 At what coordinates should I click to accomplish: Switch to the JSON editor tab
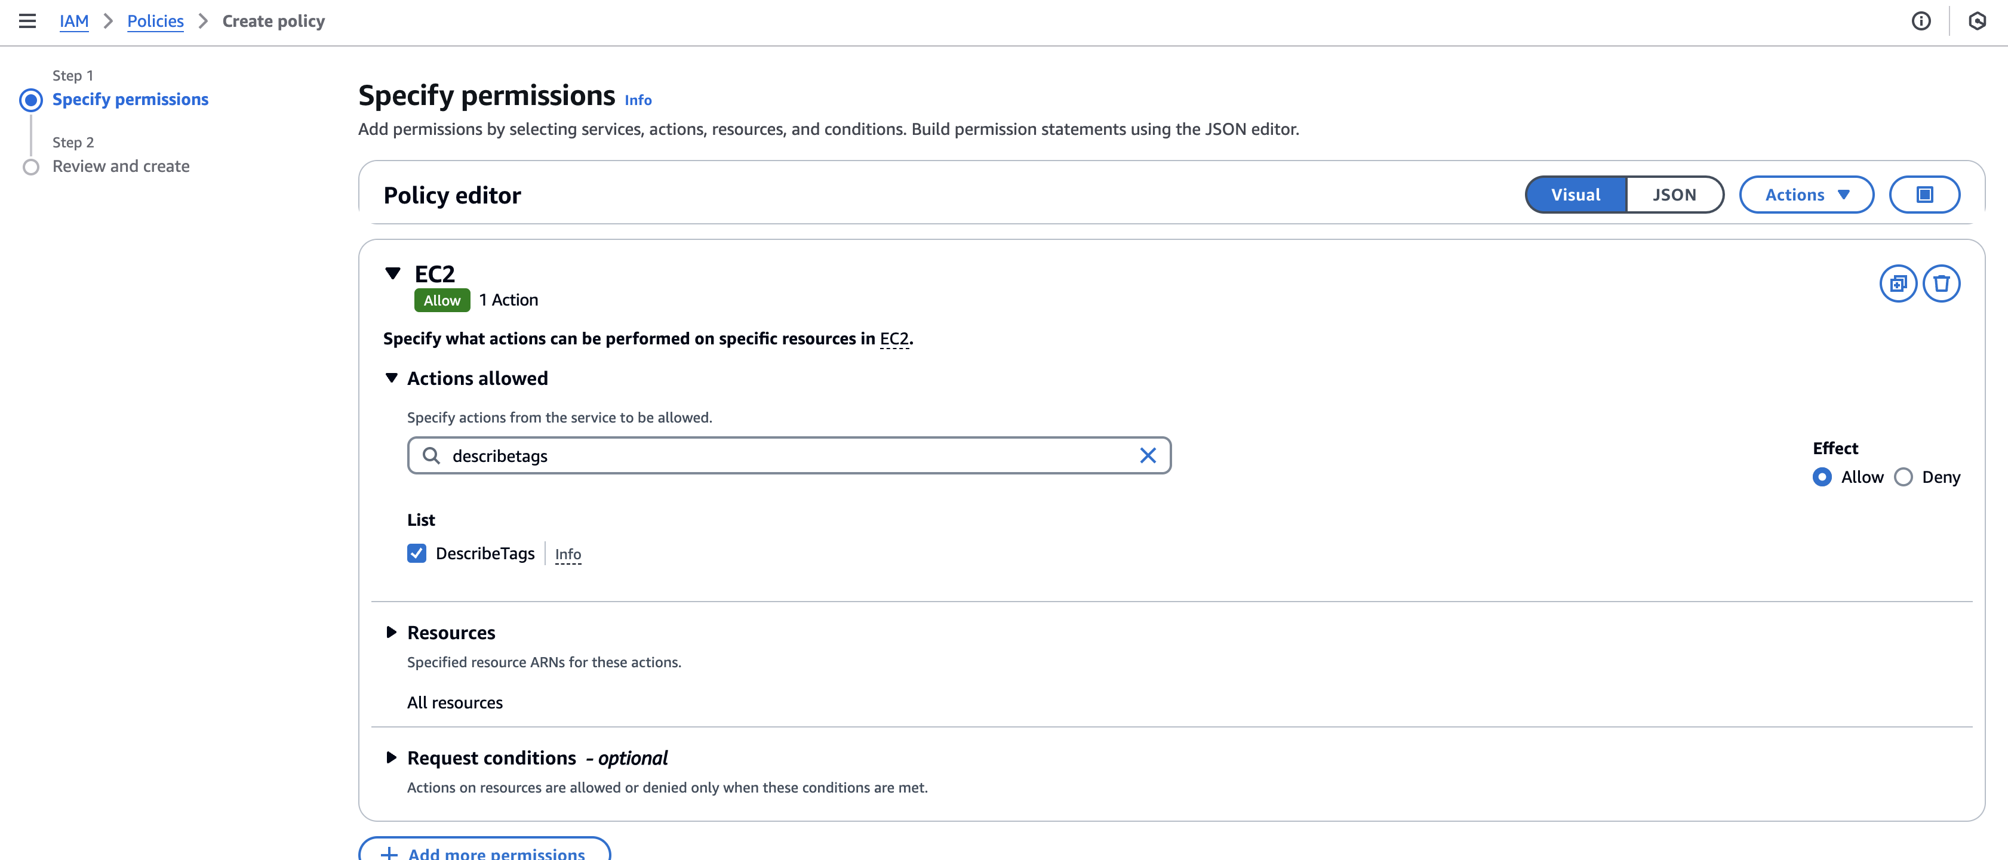point(1674,195)
